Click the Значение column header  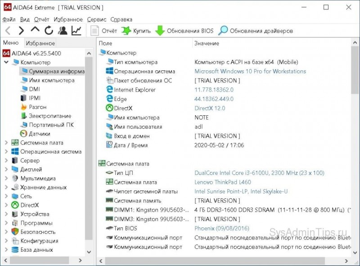[272, 43]
